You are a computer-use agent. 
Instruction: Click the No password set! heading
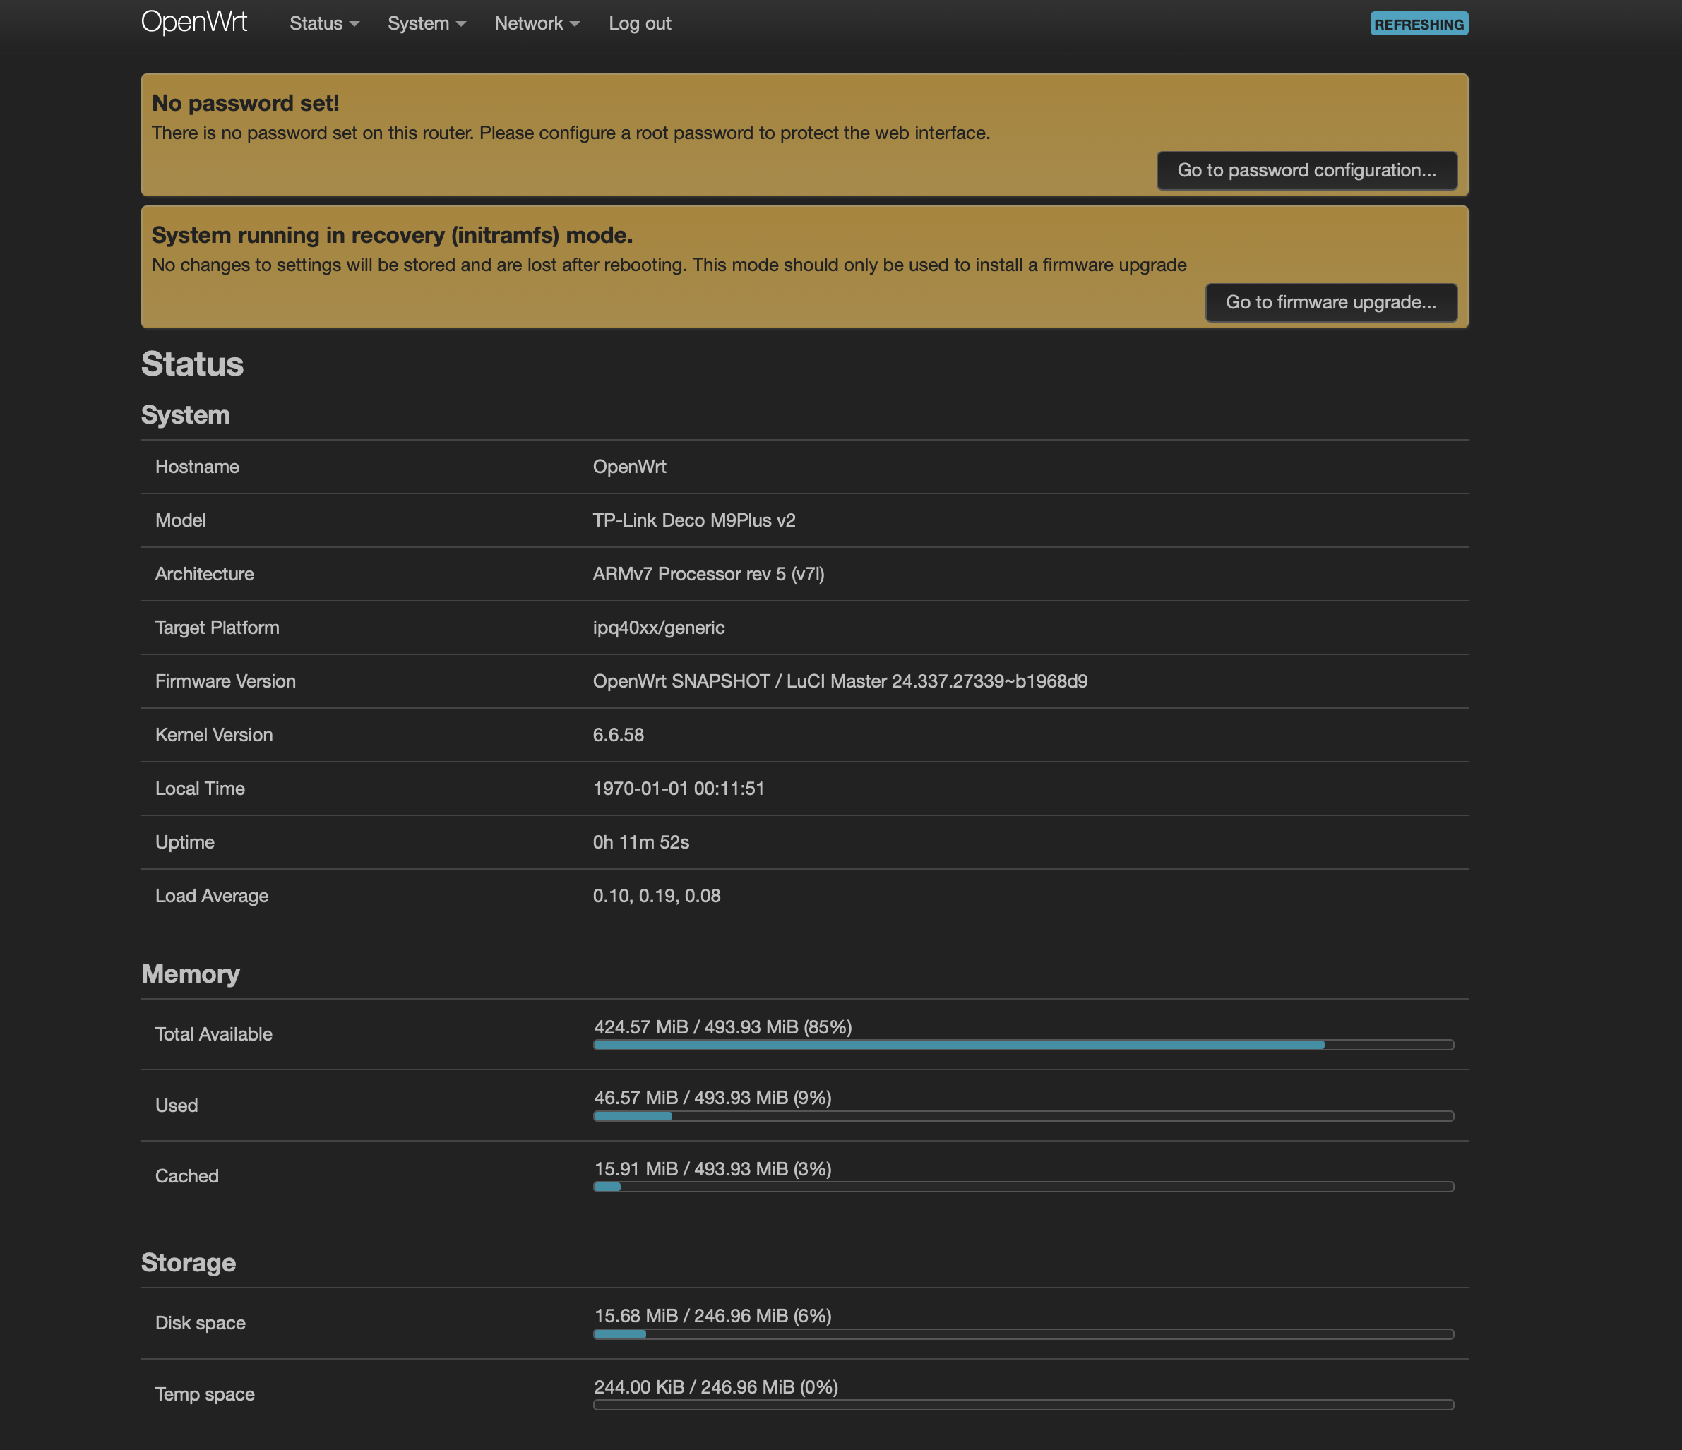[245, 103]
